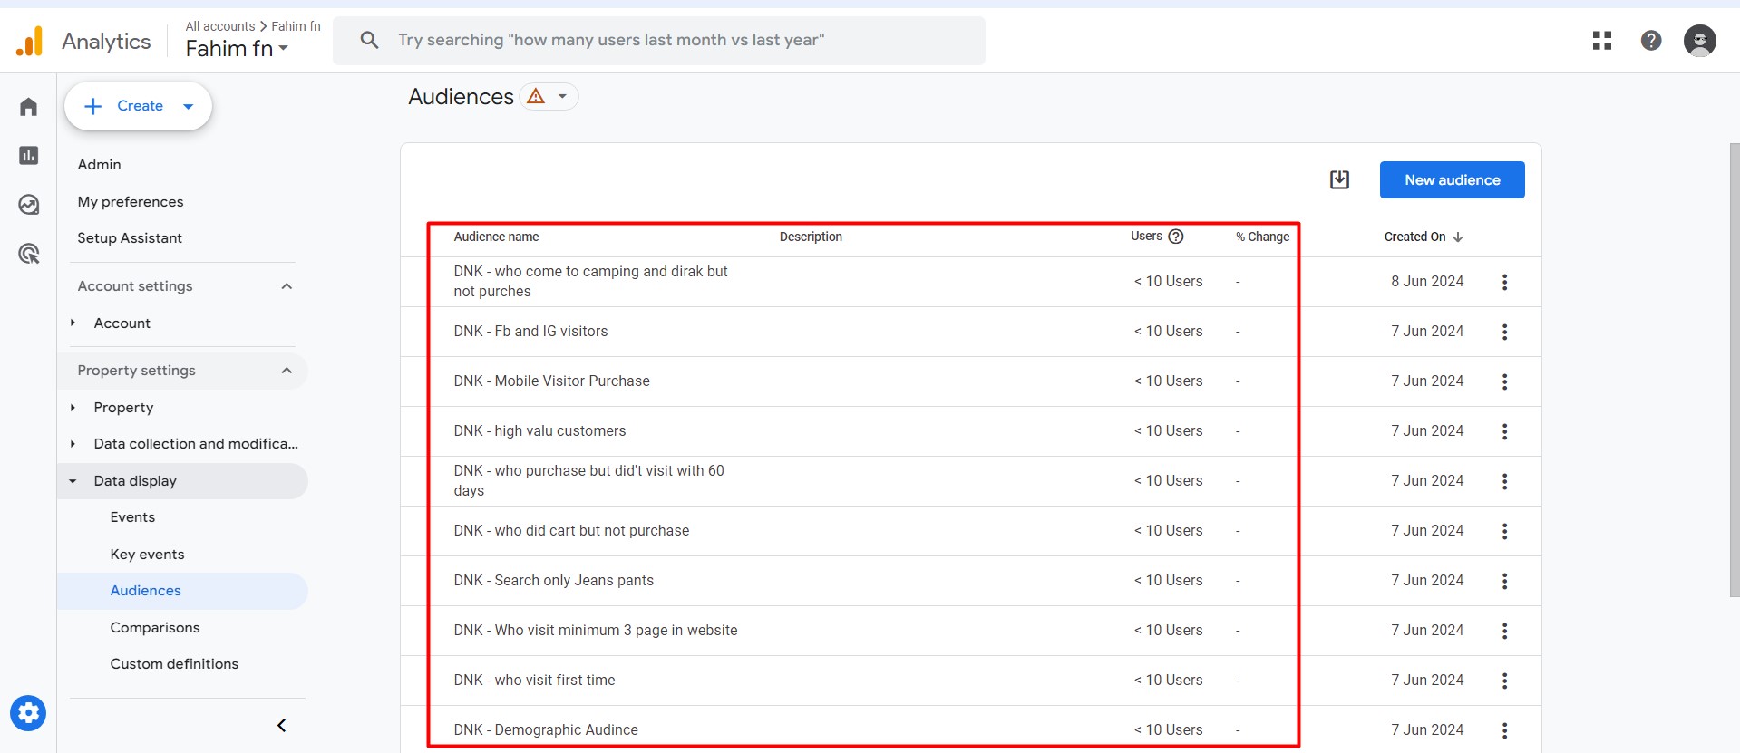The image size is (1740, 753).
Task: Open Advertising icon in left rail
Action: point(28,254)
